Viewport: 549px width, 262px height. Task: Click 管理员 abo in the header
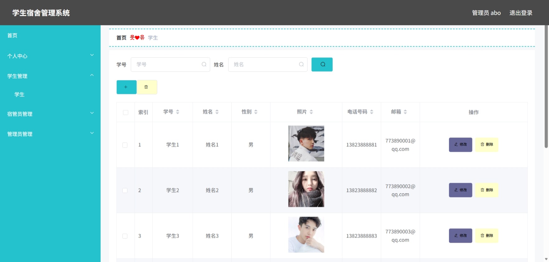coord(486,13)
